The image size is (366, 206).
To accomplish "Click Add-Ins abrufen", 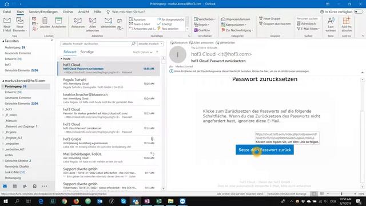I will pos(347,25).
